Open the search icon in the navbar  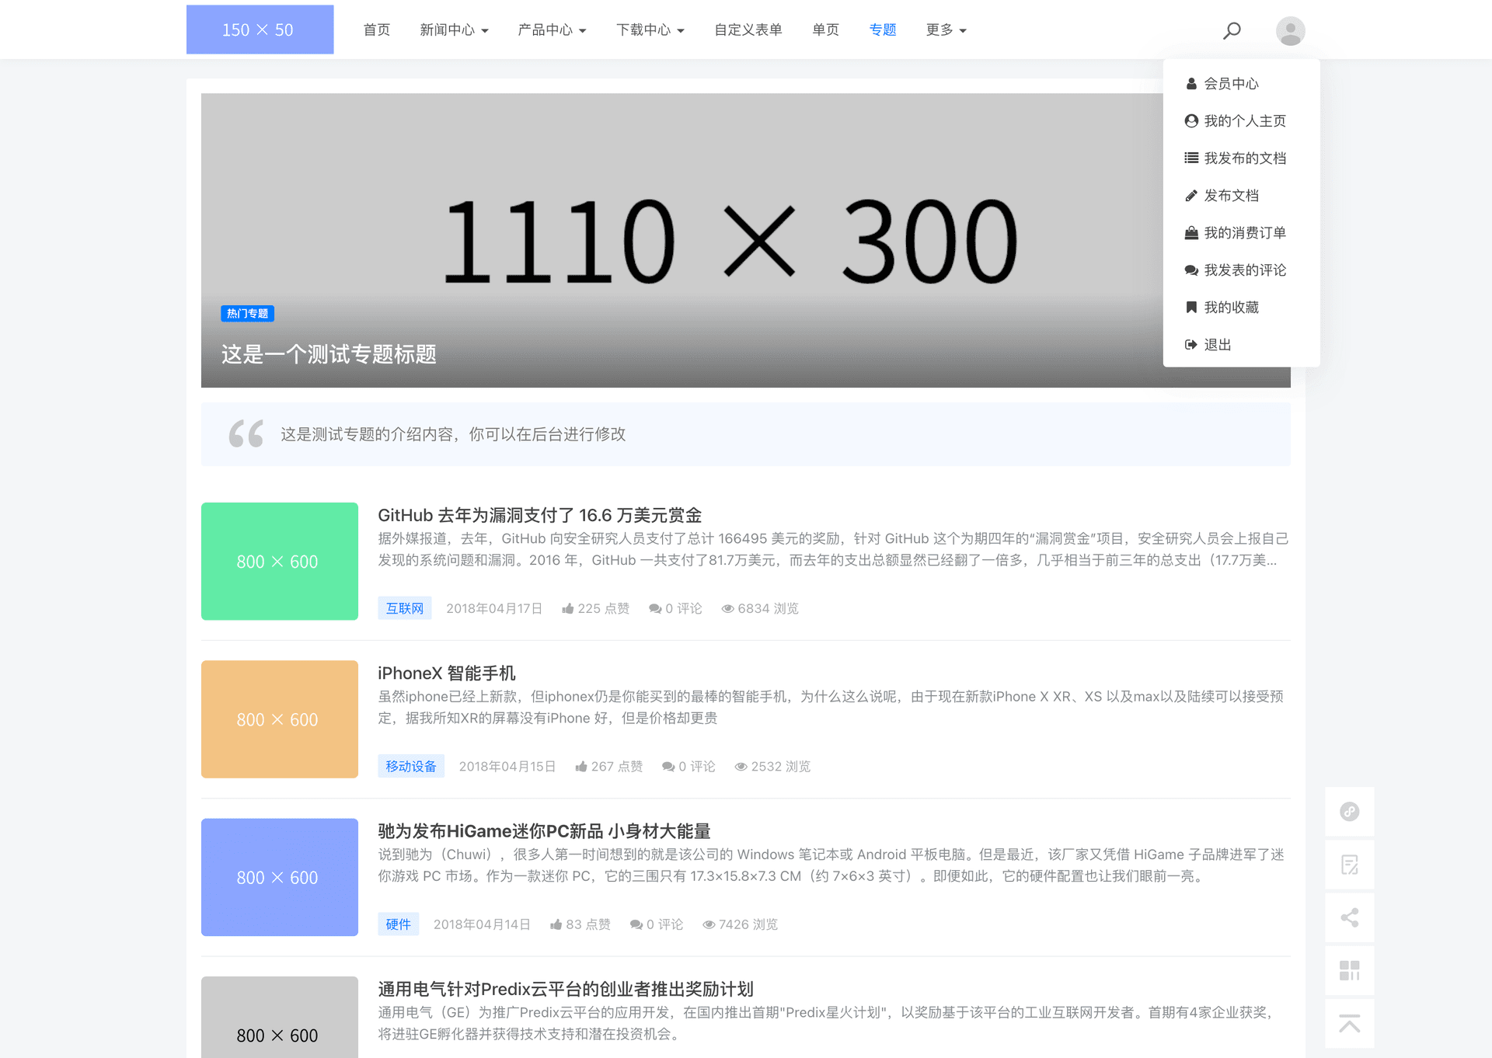tap(1232, 30)
